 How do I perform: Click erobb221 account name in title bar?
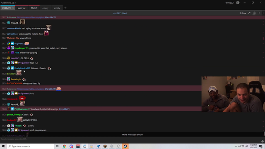(230, 3)
